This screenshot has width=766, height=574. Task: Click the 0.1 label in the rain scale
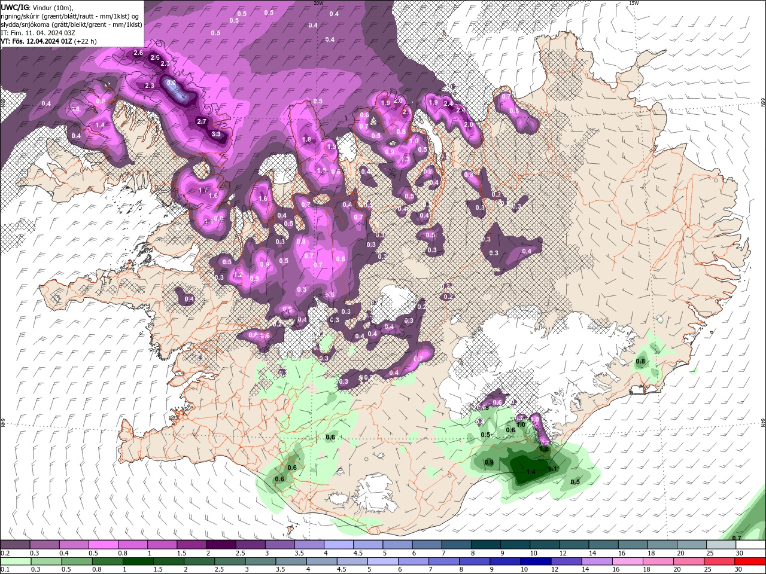[x=6, y=569]
